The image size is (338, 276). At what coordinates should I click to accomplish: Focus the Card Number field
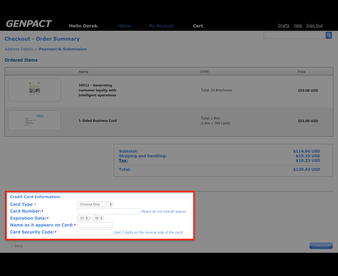109,211
